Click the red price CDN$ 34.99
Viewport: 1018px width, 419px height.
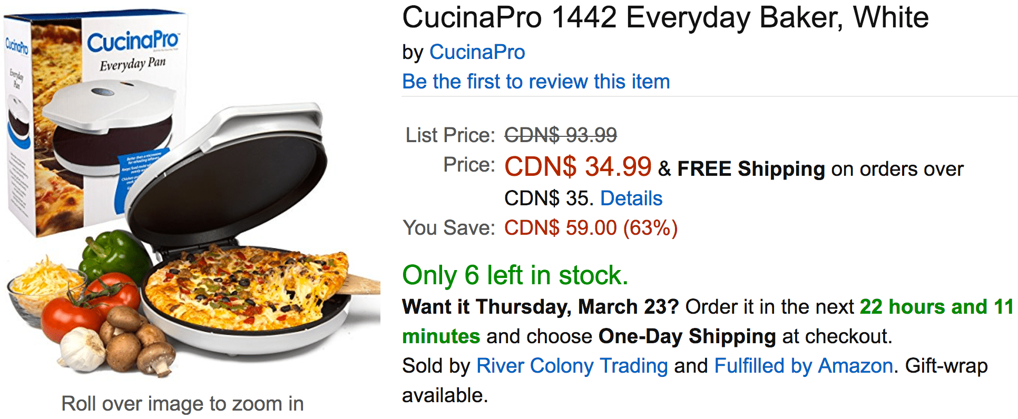coord(578,166)
